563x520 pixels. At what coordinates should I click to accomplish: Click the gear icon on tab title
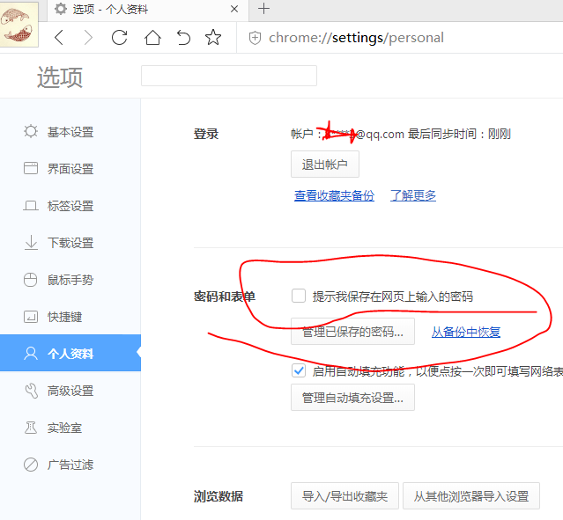pyautogui.click(x=61, y=9)
